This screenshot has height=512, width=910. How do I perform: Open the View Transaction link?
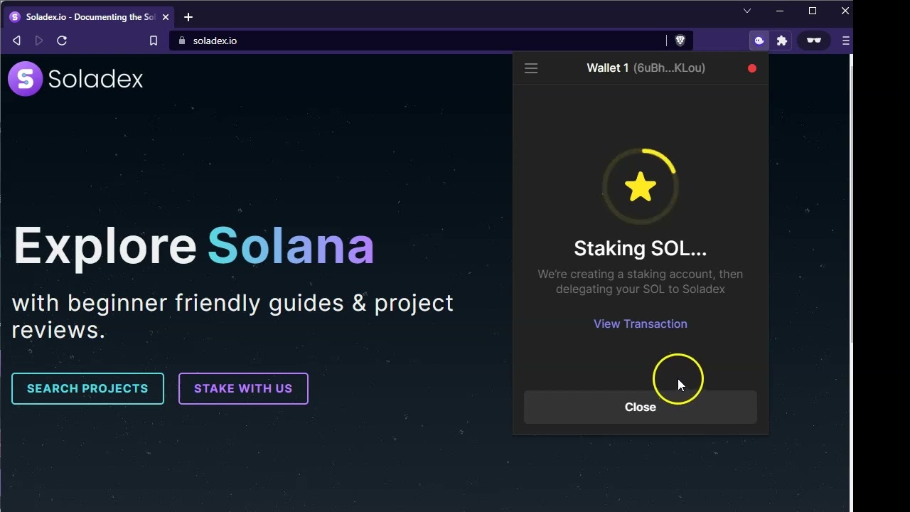(x=640, y=324)
